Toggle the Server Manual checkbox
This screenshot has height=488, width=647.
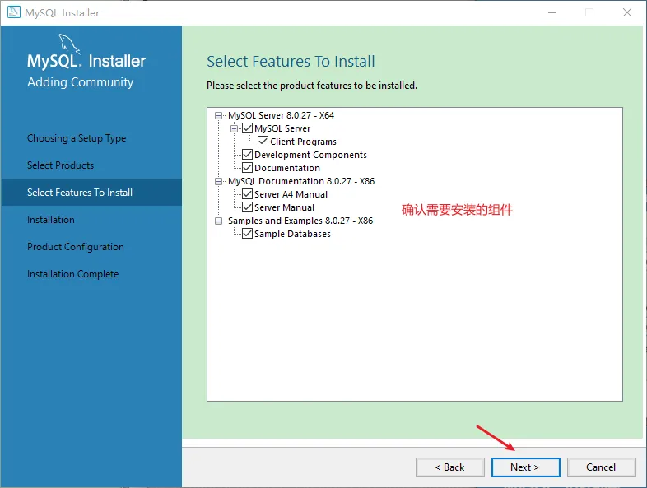(248, 207)
